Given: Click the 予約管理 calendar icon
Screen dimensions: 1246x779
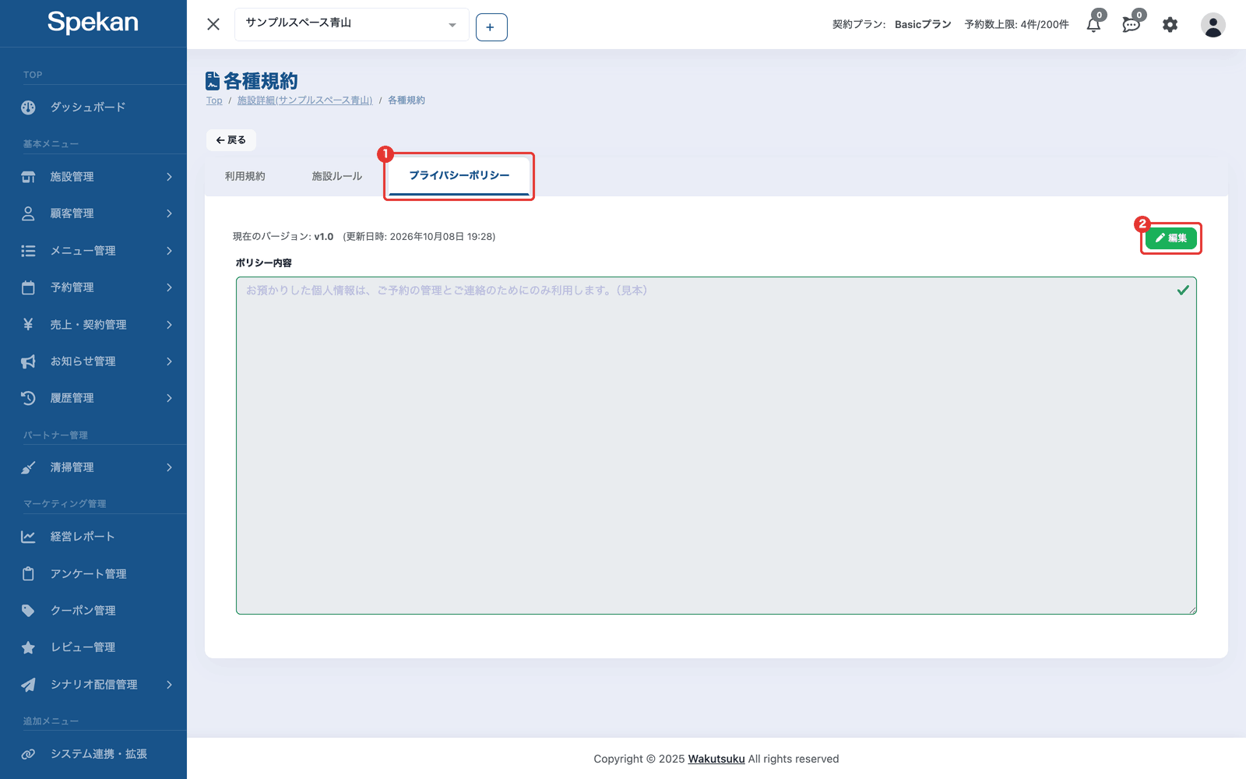Looking at the screenshot, I should click(x=28, y=287).
